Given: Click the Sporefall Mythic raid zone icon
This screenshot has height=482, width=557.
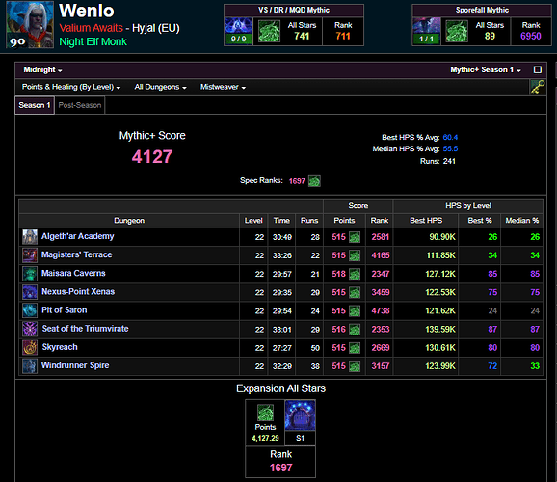Looking at the screenshot, I should click(427, 26).
